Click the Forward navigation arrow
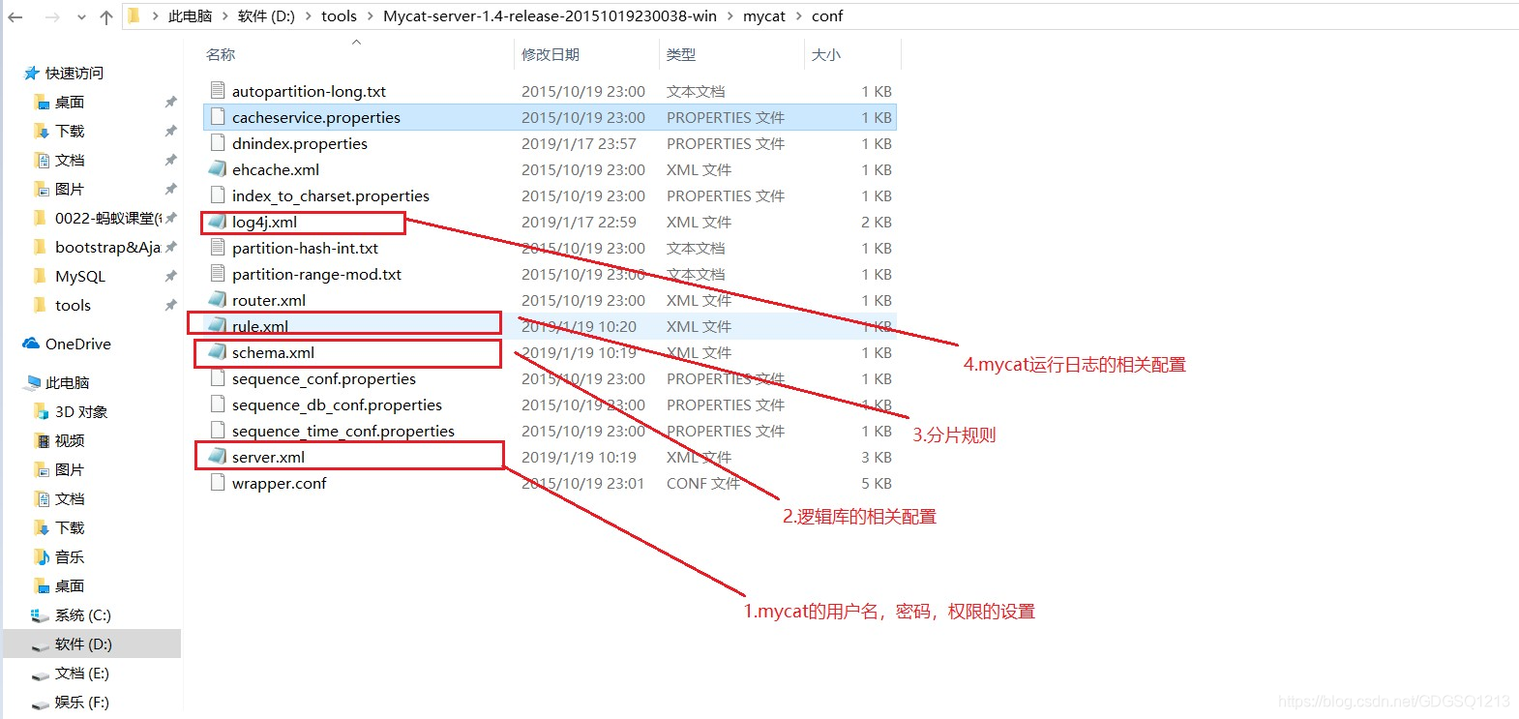Screen dimensions: 1519x719 [52, 16]
